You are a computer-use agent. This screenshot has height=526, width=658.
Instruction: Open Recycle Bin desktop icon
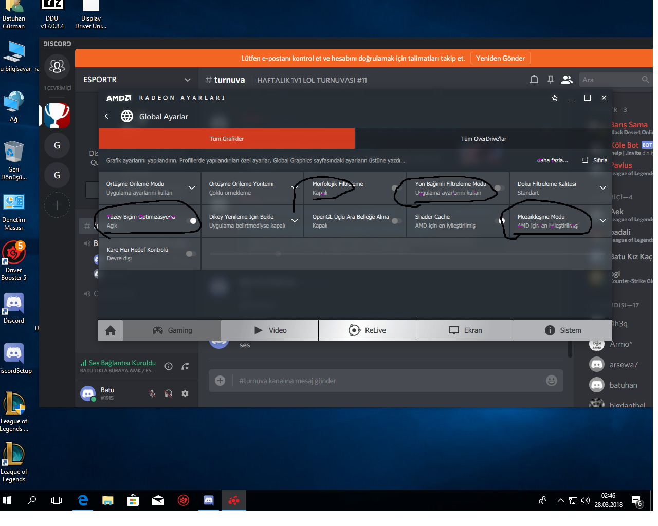pyautogui.click(x=14, y=160)
